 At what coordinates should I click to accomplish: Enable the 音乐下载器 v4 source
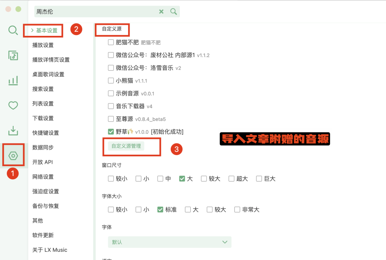pyautogui.click(x=111, y=106)
